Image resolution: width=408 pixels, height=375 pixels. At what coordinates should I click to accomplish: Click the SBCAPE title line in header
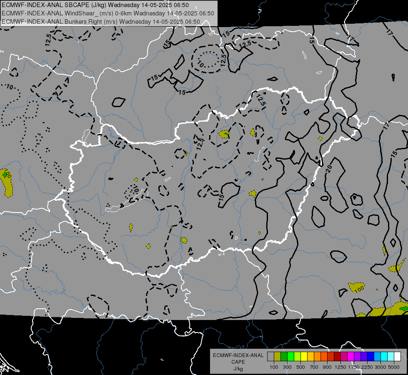(95, 5)
